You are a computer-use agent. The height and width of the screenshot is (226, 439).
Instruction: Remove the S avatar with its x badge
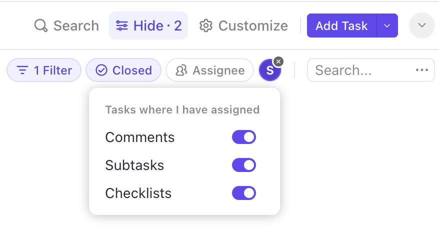click(x=279, y=61)
